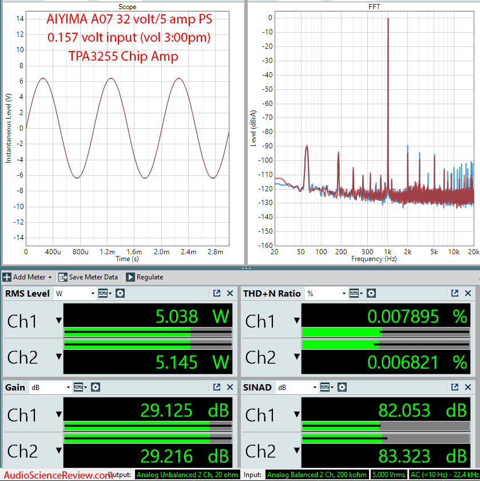This screenshot has height=481, width=480.
Task: Click the Frequency (Hz) axis label
Action: pyautogui.click(x=374, y=259)
